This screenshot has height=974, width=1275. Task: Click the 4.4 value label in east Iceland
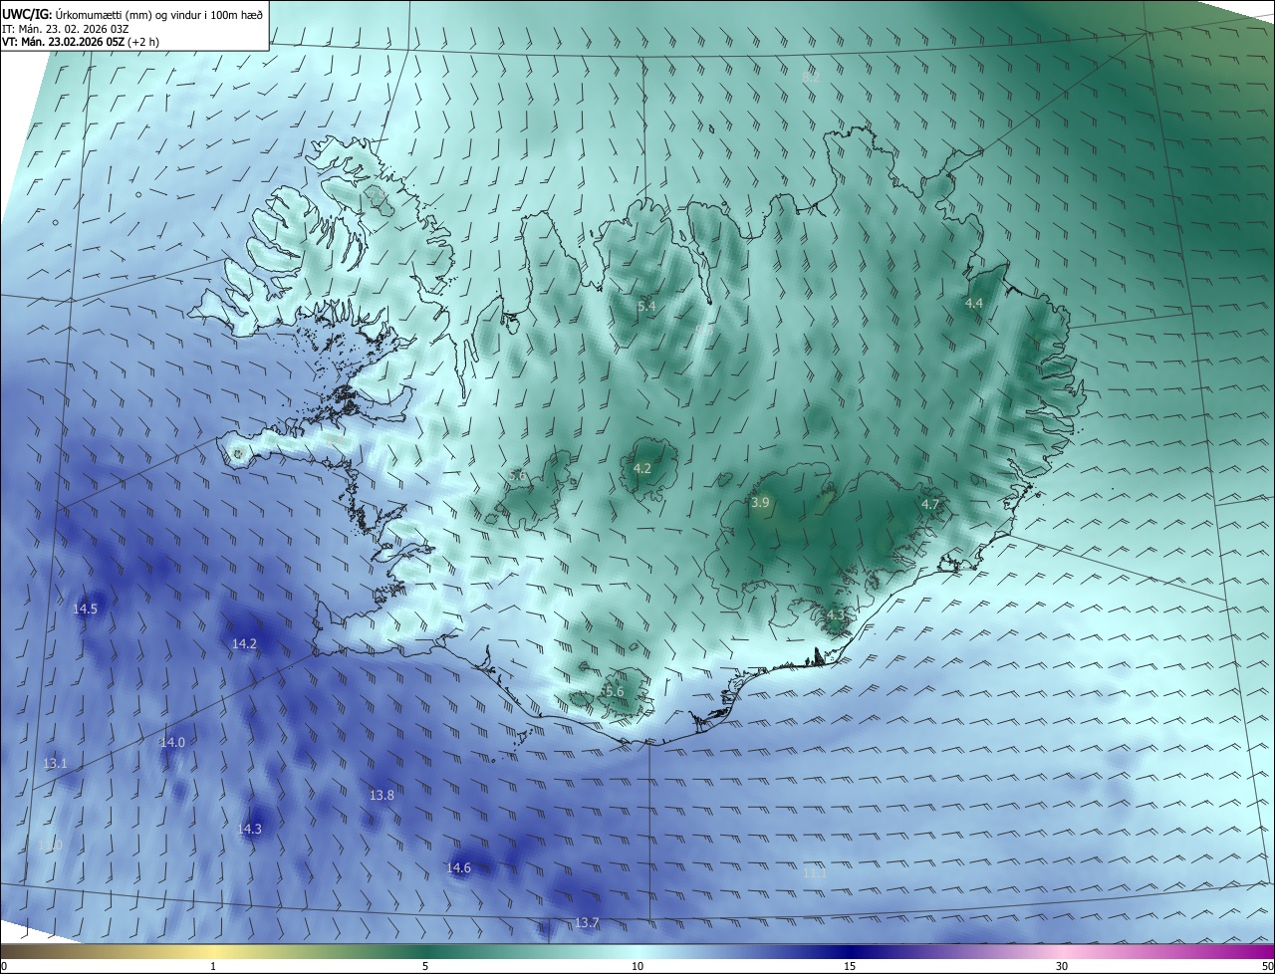point(974,304)
